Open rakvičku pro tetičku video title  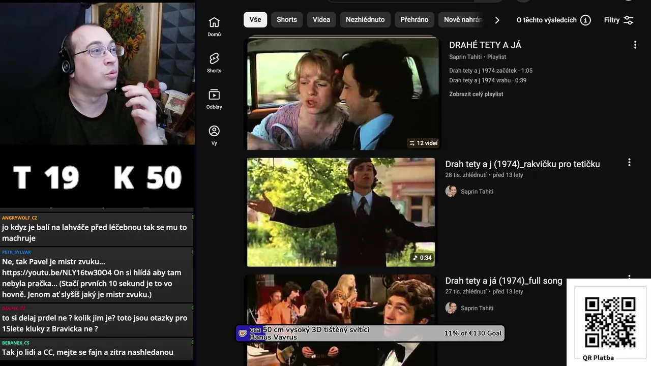coord(522,164)
